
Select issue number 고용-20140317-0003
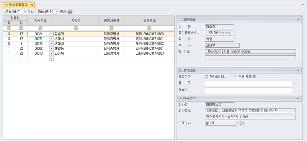pyautogui.click(x=149, y=53)
